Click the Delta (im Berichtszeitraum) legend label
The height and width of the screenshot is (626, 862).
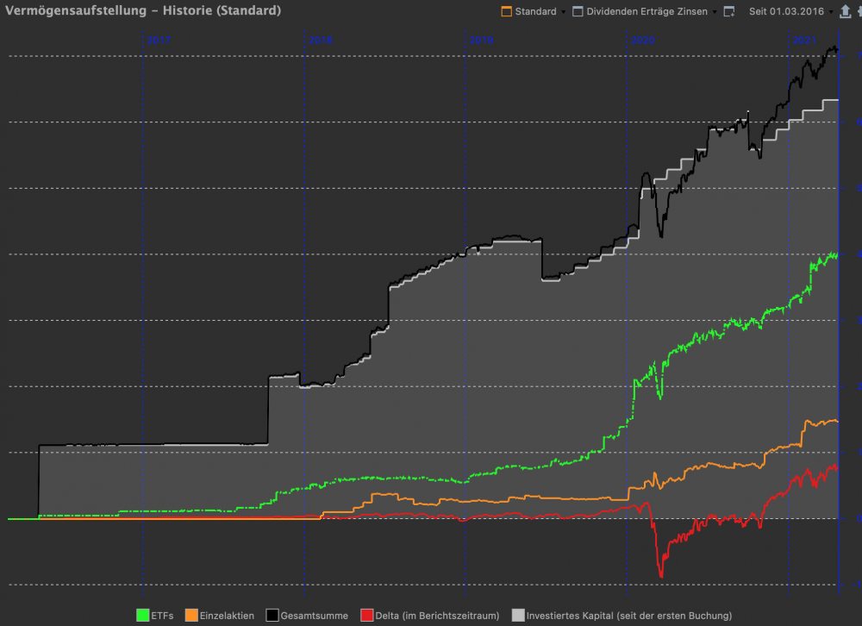pyautogui.click(x=437, y=617)
